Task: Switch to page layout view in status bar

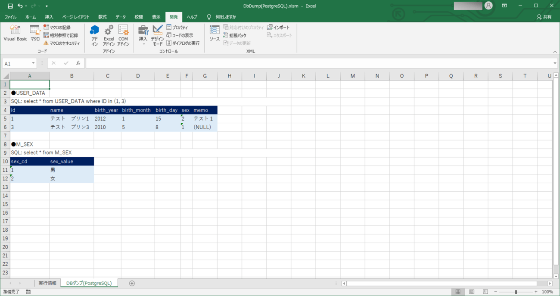Action: (472, 292)
